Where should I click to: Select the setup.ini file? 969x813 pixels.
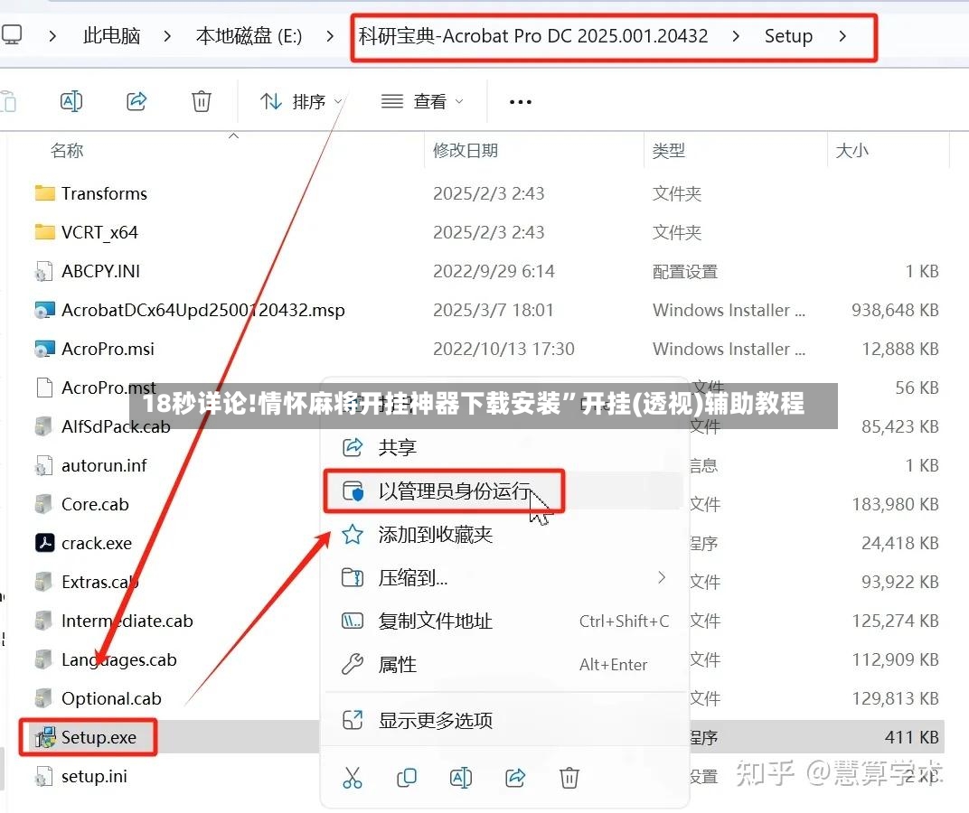94,776
